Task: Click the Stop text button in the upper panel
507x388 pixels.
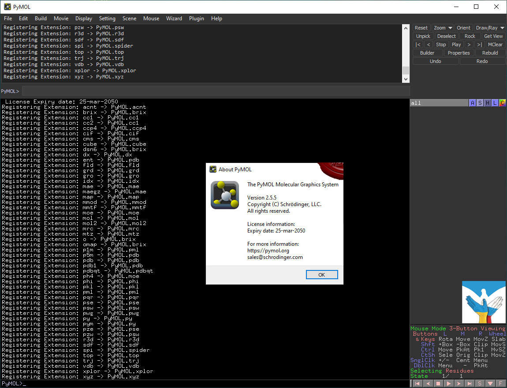Action: pyautogui.click(x=441, y=44)
